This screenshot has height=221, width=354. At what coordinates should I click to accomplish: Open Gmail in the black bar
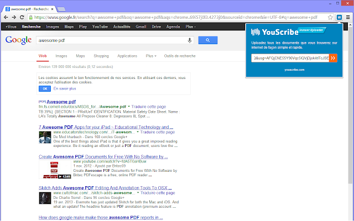point(141,27)
